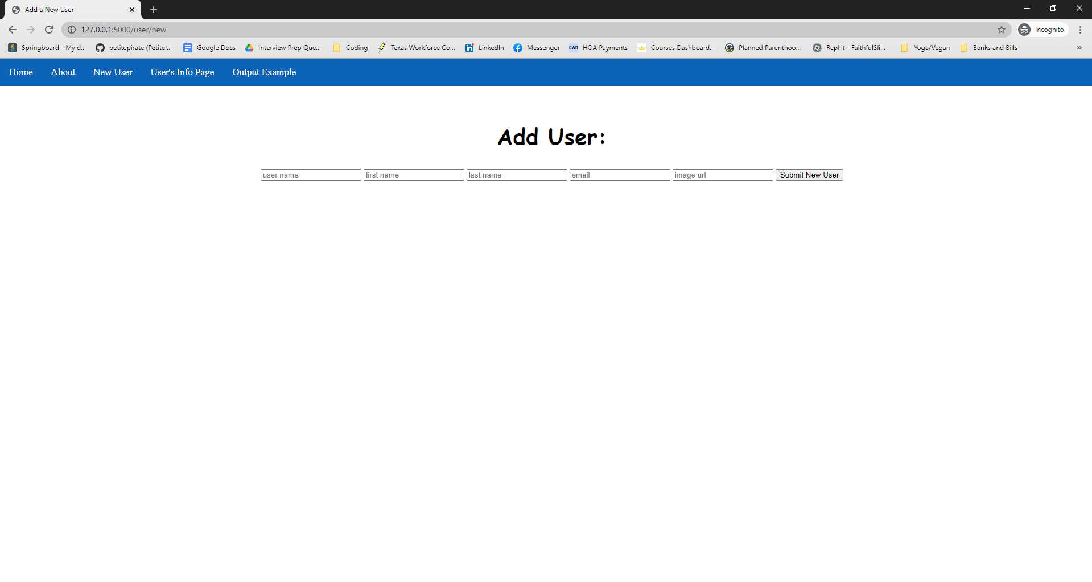Click the Submit New User button

click(x=809, y=175)
